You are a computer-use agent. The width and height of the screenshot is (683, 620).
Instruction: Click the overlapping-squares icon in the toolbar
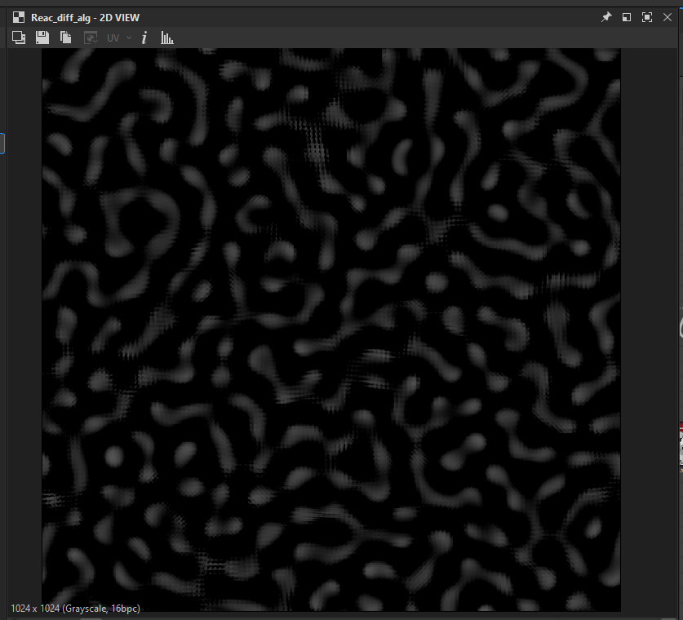tap(19, 38)
